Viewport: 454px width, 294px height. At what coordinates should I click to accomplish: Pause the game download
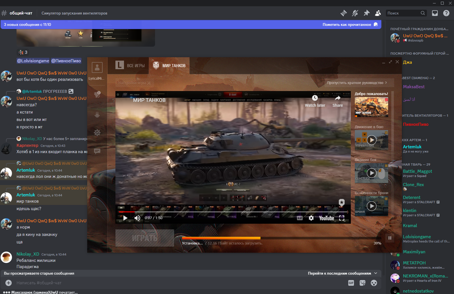point(390,238)
